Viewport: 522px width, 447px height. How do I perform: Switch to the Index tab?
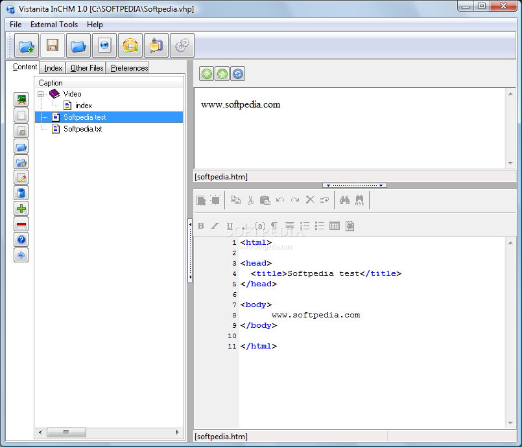click(x=53, y=68)
